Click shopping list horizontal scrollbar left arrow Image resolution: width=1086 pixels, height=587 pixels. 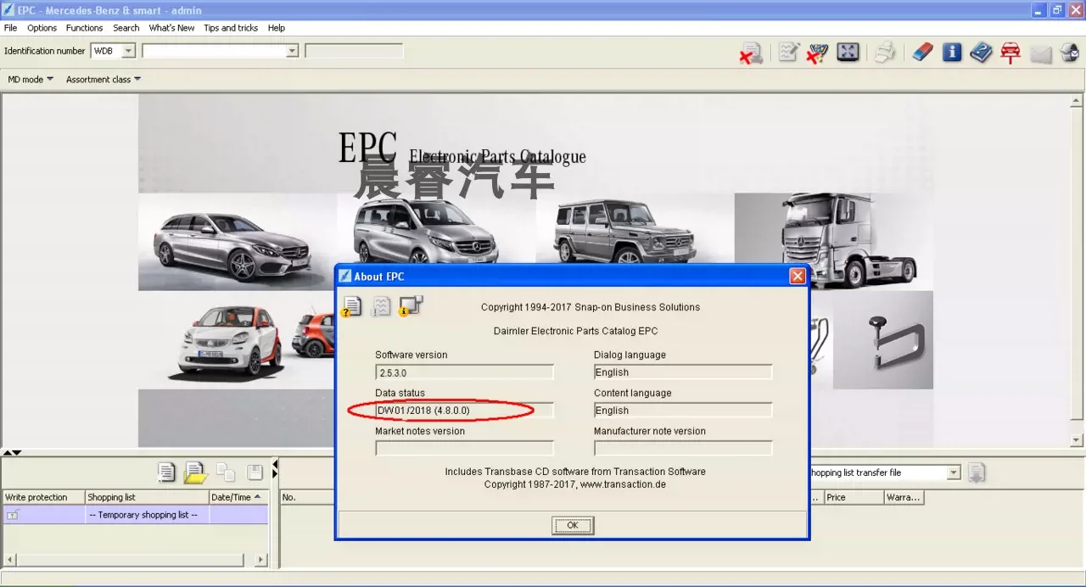pyautogui.click(x=9, y=560)
